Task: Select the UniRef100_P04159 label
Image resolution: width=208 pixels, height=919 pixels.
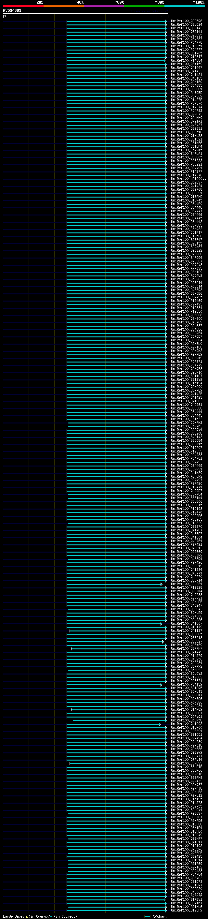Action: click(x=187, y=684)
